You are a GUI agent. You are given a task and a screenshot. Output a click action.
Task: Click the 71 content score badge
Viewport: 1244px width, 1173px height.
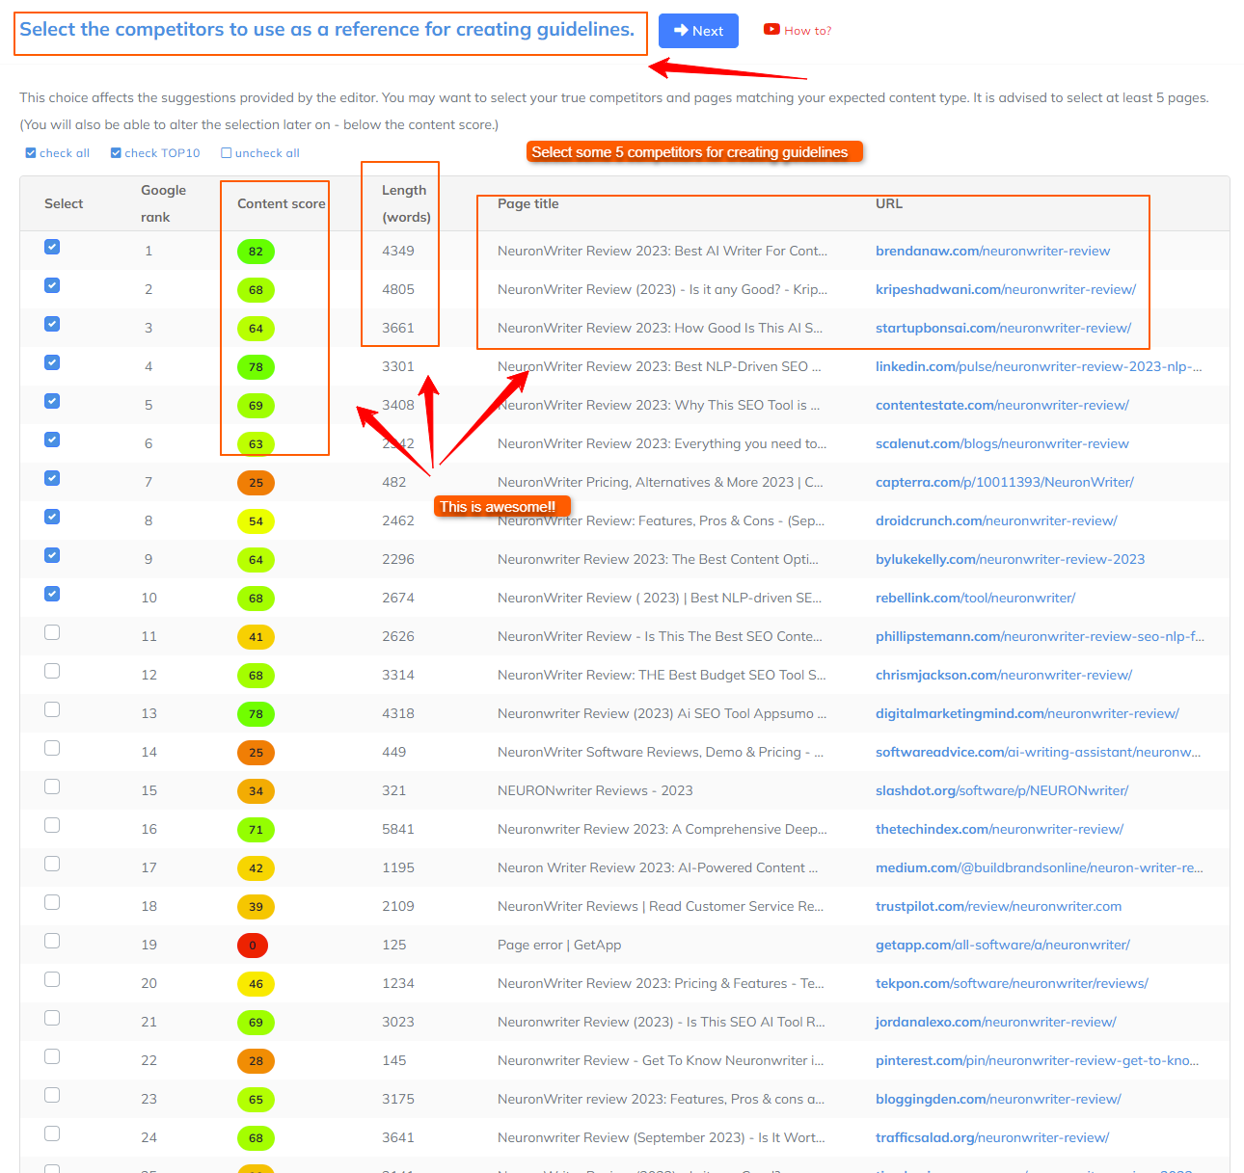(x=256, y=830)
